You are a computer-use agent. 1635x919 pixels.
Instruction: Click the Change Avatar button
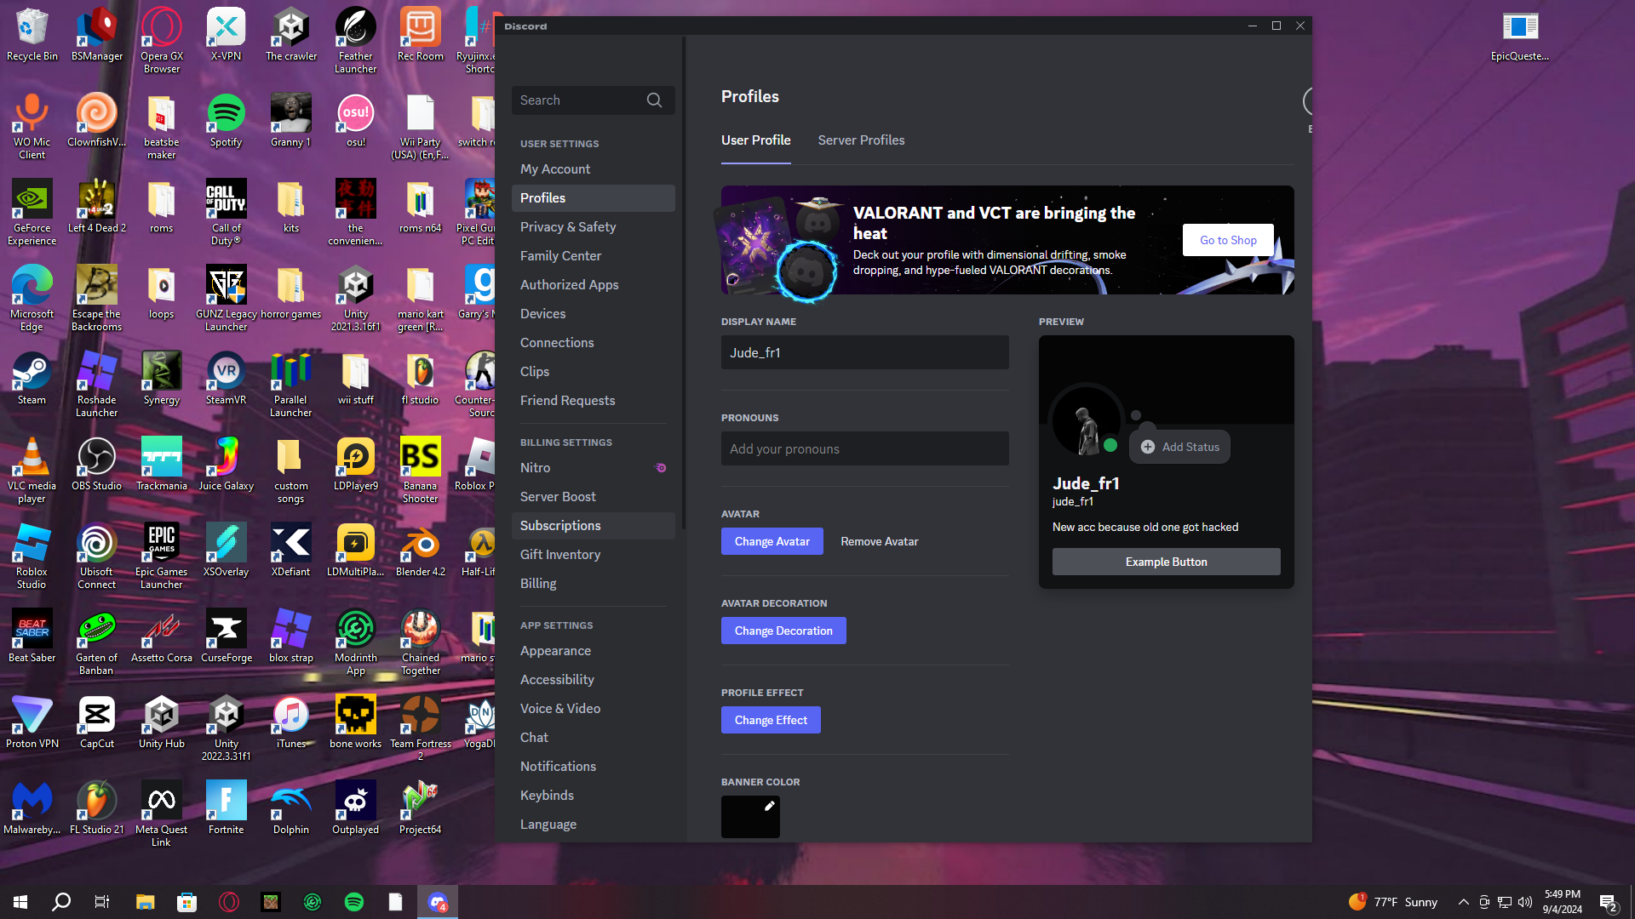772,541
